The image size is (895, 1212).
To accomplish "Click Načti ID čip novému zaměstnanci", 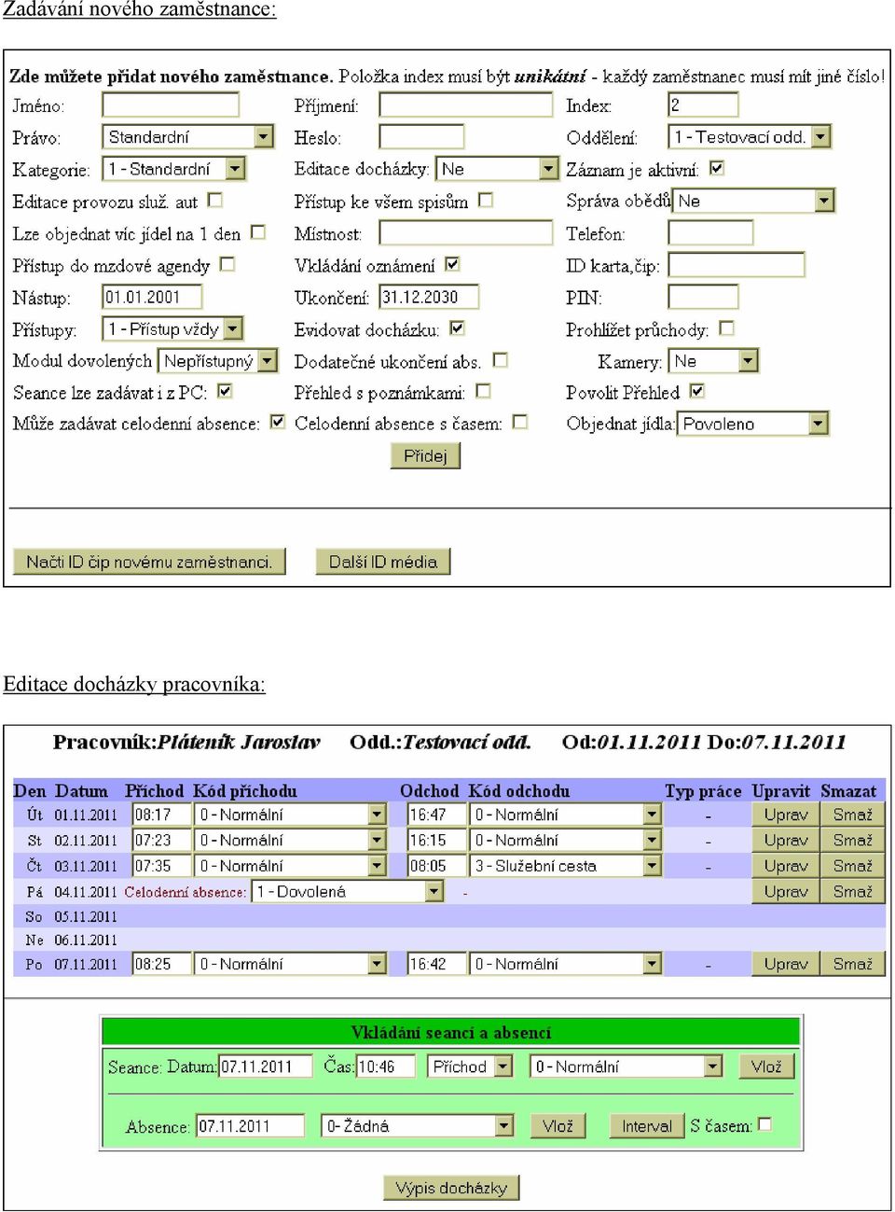I will (x=149, y=562).
